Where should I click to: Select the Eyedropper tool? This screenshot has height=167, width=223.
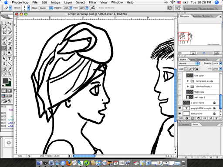(x=10, y=69)
